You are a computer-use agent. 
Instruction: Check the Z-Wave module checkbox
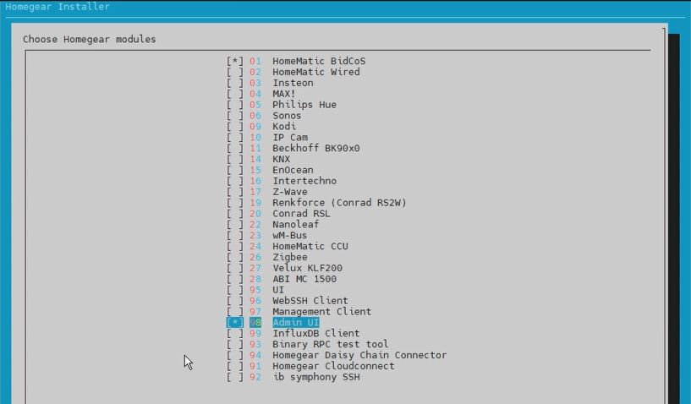click(x=235, y=192)
